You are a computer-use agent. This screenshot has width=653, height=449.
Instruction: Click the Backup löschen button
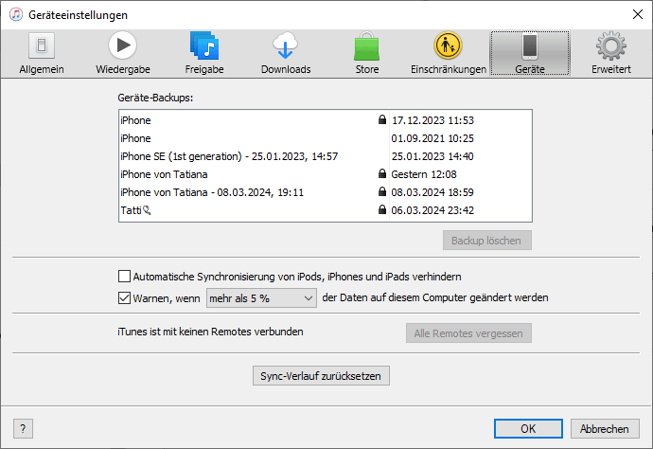tap(486, 241)
